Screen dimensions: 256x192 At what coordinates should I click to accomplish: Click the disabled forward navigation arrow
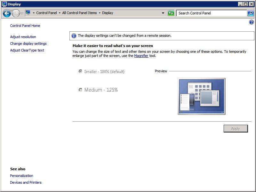[x=15, y=13]
